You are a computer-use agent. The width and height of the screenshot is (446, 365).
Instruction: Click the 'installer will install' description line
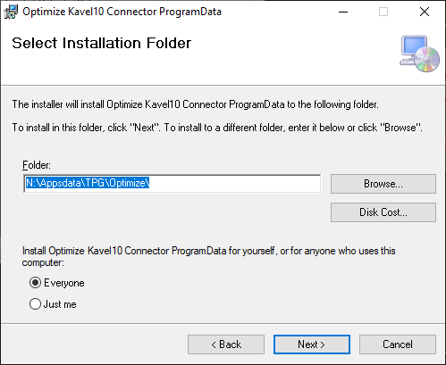[196, 104]
